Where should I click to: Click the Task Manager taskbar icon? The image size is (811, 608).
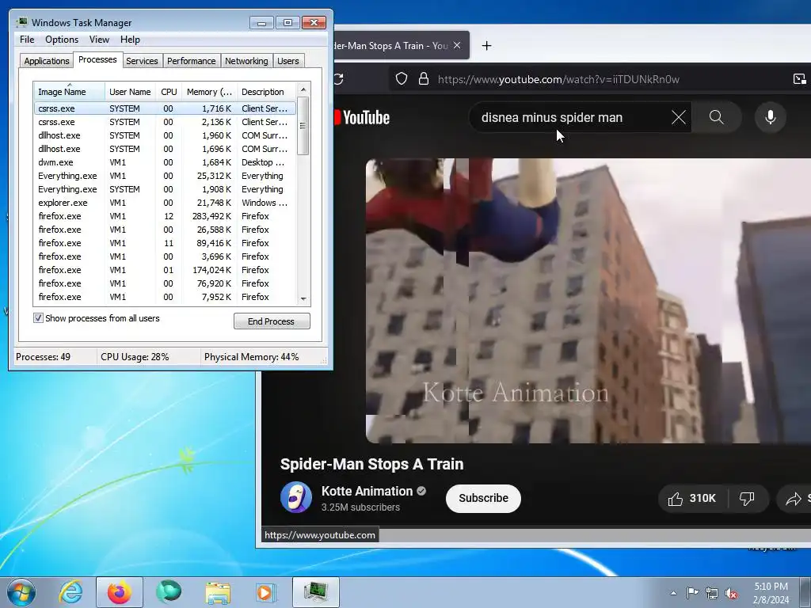click(315, 592)
